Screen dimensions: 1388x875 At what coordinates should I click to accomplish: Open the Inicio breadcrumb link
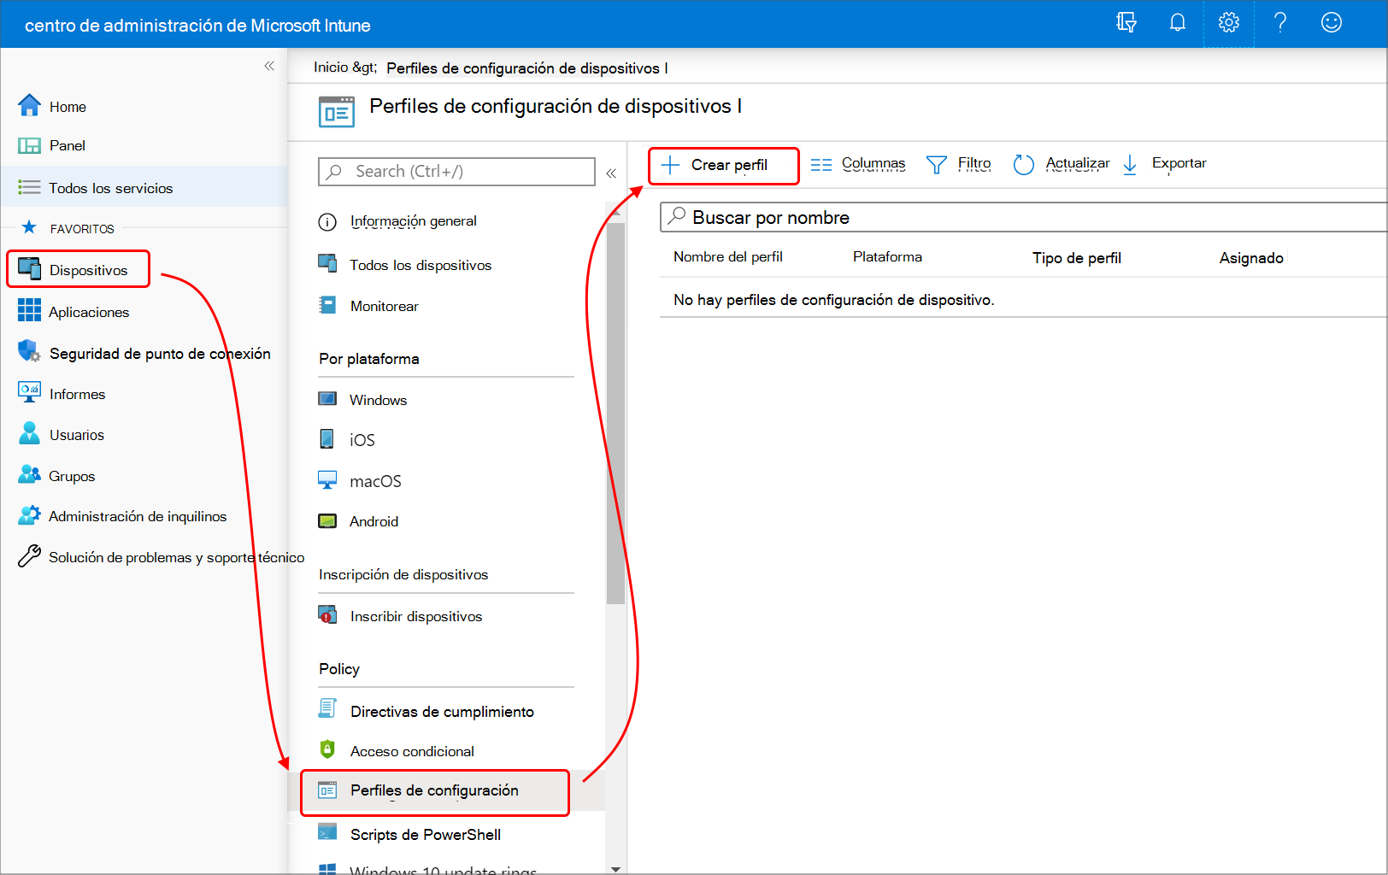tap(329, 67)
